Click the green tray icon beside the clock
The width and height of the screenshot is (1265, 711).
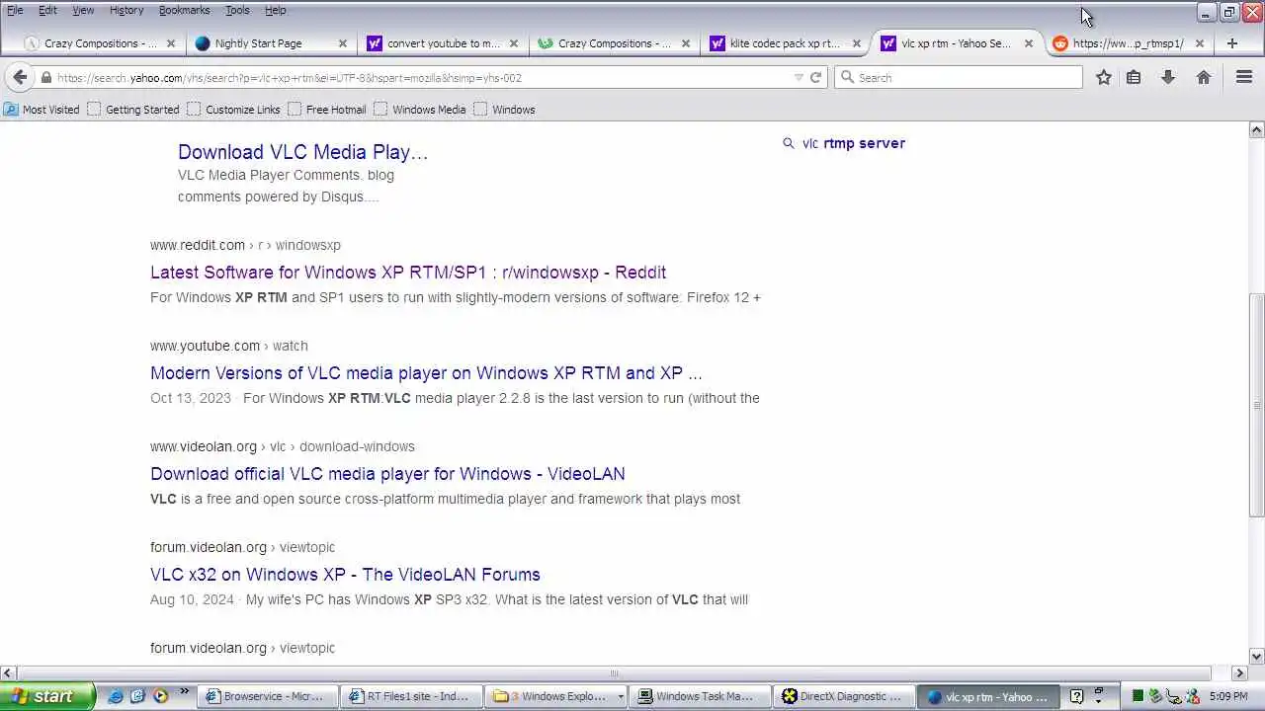tap(1138, 696)
